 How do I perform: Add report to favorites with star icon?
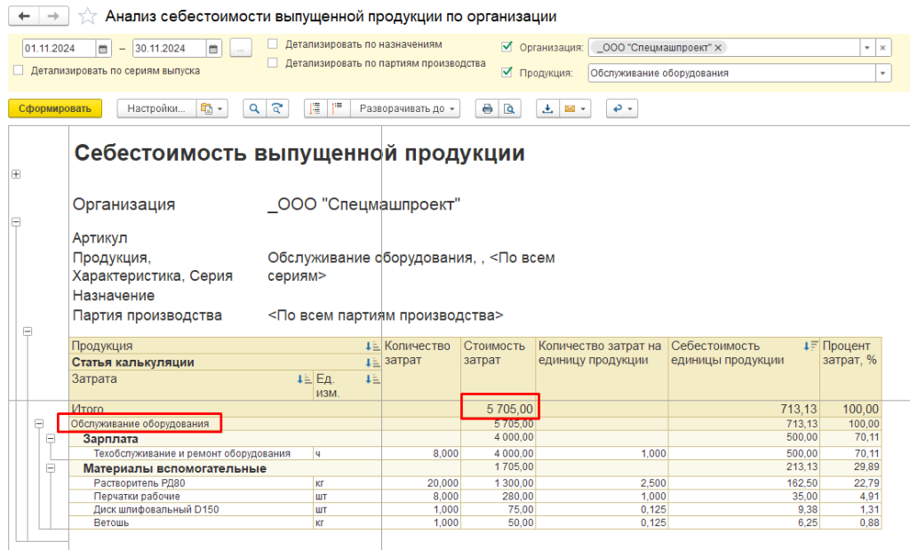88,16
